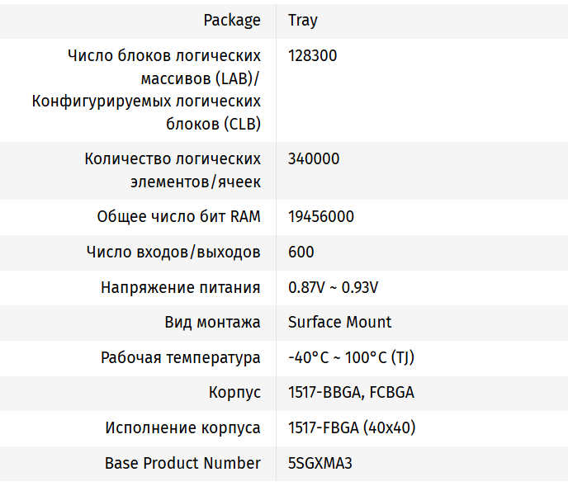Click the 'Общее число бит RAM' label

coord(178,217)
